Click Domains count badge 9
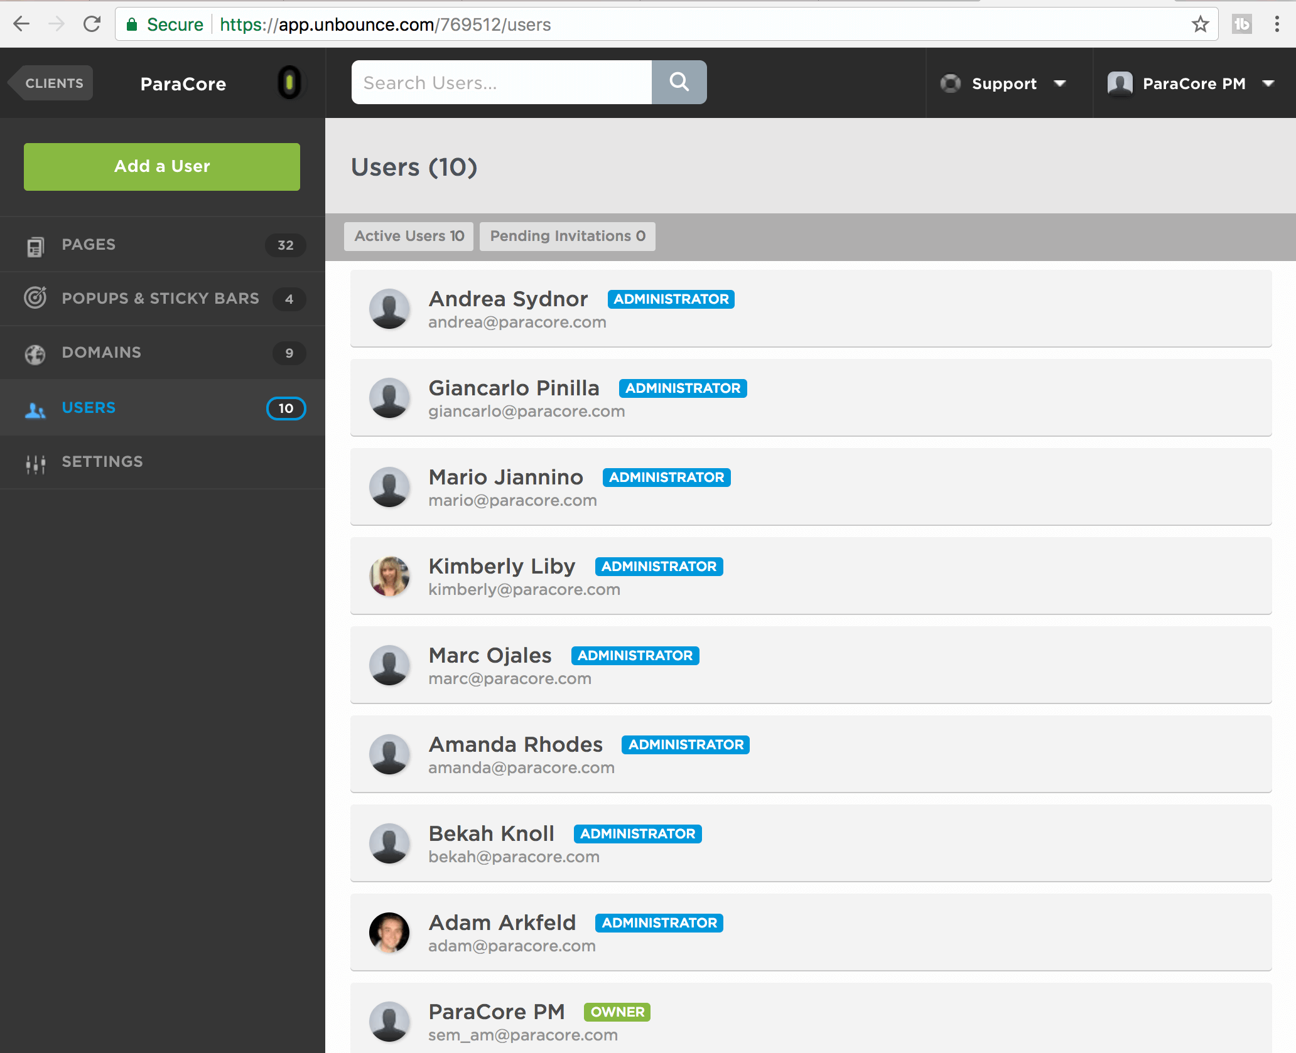Screen dimensions: 1296x1053 pyautogui.click(x=289, y=353)
